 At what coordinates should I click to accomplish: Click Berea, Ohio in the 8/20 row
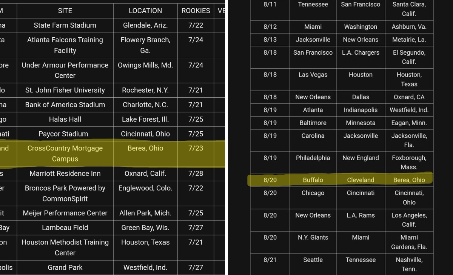tap(409, 180)
